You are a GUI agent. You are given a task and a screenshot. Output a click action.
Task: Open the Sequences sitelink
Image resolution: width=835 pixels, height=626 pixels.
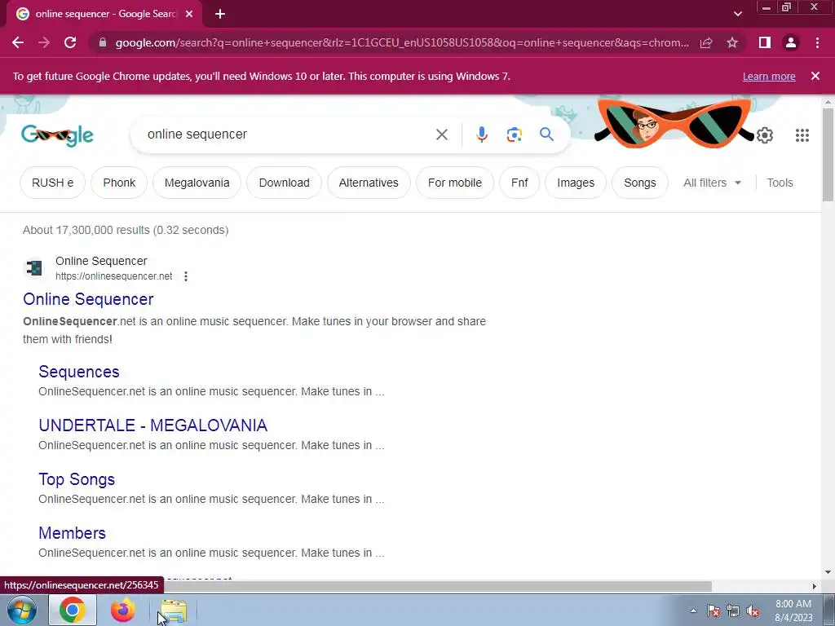coord(79,372)
